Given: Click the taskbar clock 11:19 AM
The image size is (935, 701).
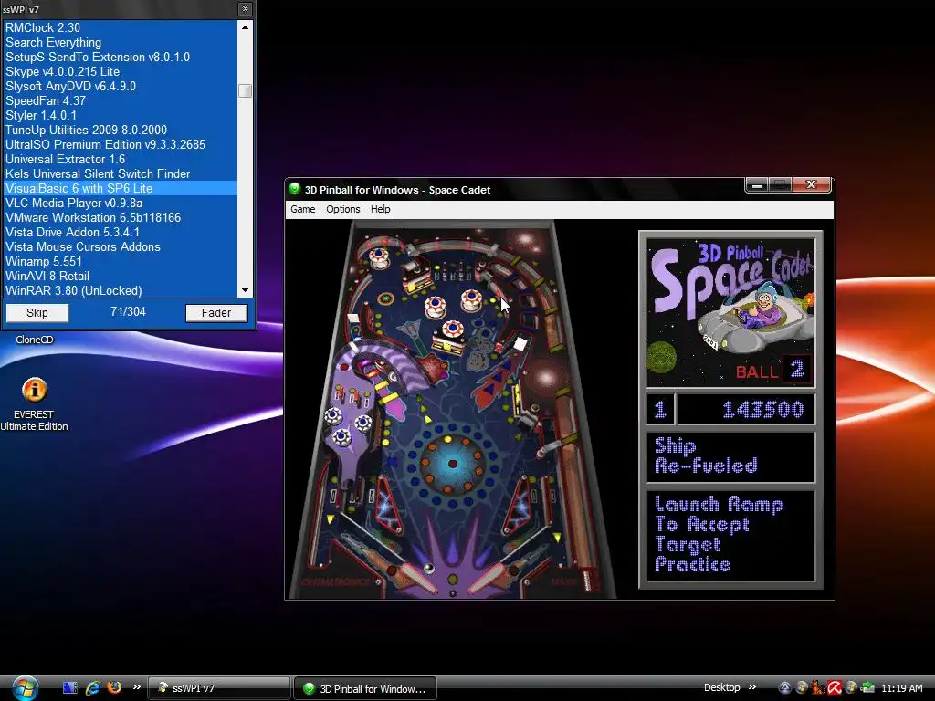Looking at the screenshot, I should coord(901,688).
